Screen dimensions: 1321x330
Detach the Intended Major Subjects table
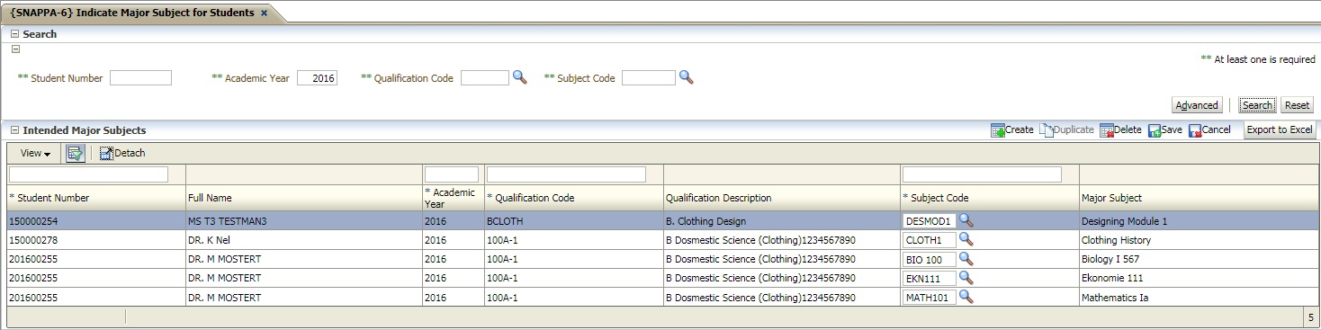pyautogui.click(x=122, y=154)
